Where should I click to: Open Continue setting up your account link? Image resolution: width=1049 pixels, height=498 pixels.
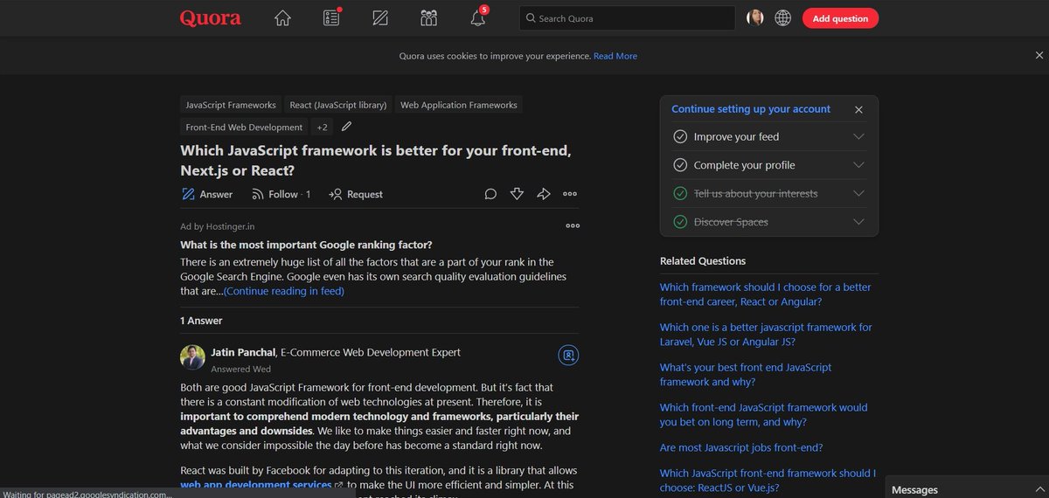751,109
